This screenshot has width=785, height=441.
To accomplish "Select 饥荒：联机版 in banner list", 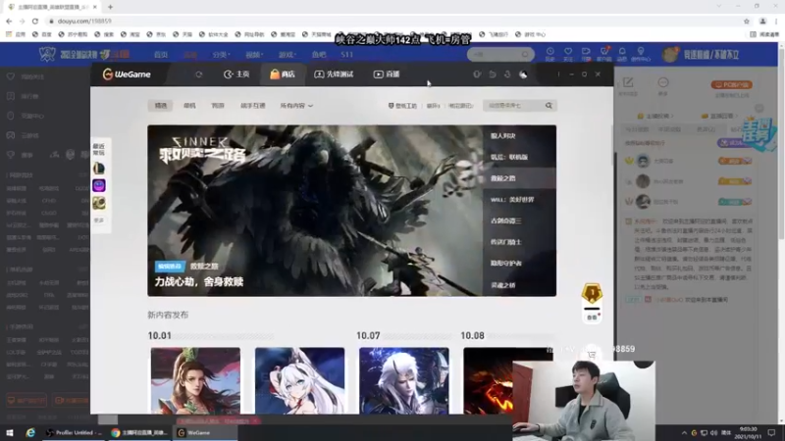I will [520, 157].
